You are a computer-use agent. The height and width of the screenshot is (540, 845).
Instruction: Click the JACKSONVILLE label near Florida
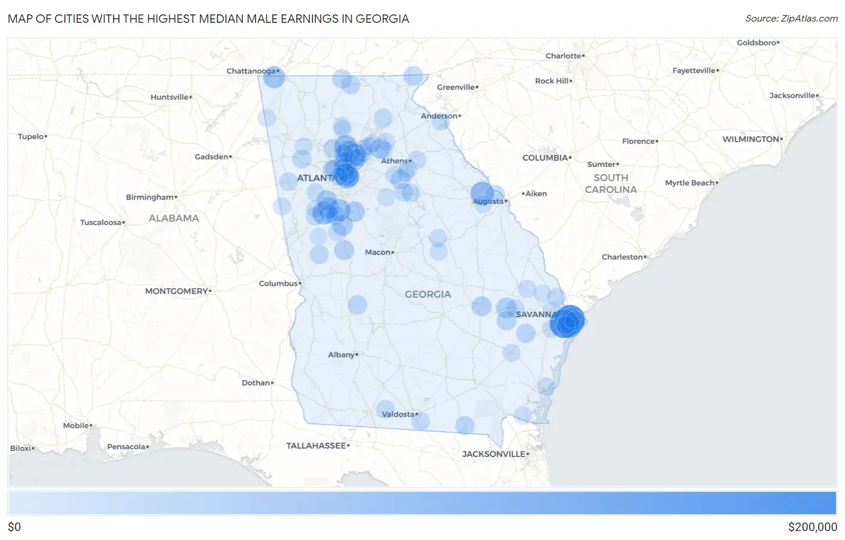[494, 454]
